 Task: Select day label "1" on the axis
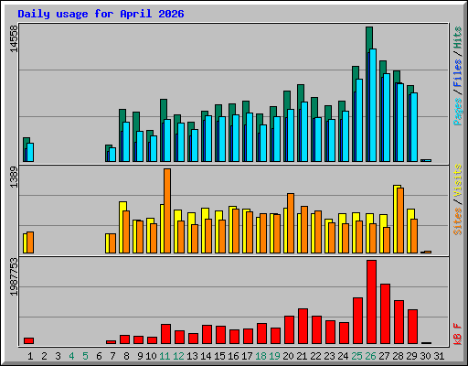30,356
